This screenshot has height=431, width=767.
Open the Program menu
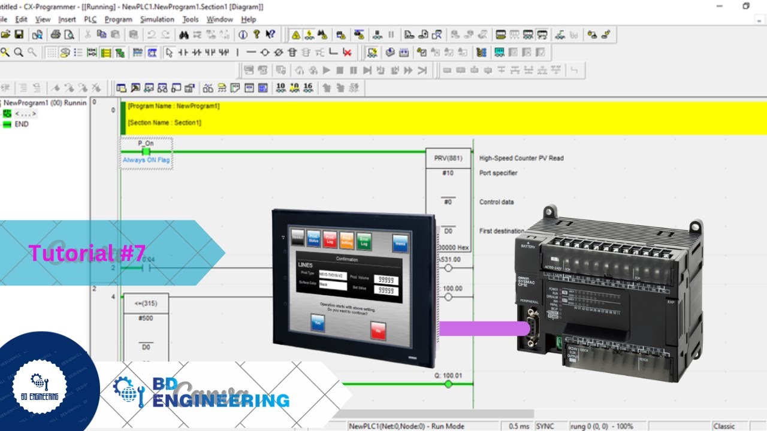click(x=118, y=19)
